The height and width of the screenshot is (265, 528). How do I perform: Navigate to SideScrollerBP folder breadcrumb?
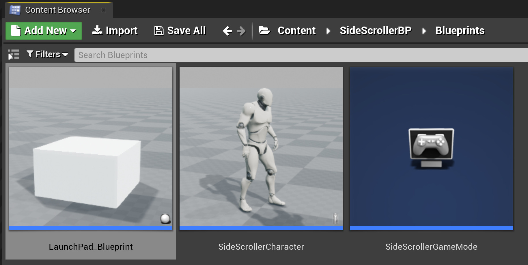pyautogui.click(x=375, y=31)
